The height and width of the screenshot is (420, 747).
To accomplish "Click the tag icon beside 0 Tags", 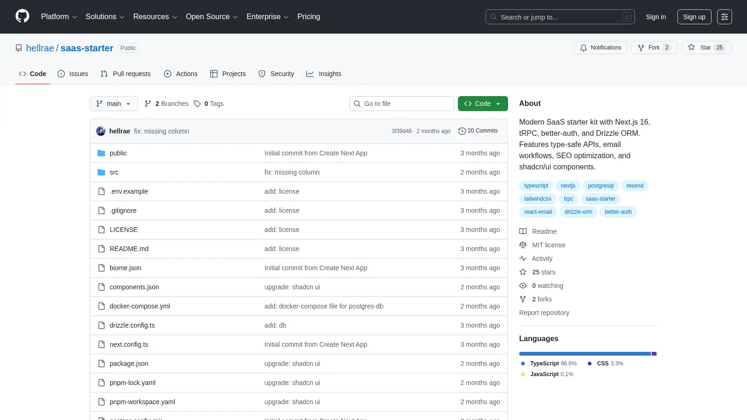I will pos(197,104).
